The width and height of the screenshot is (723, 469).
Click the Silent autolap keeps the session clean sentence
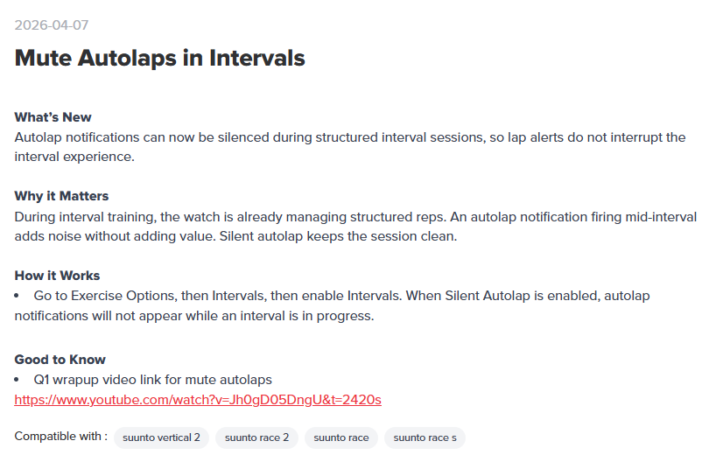(338, 236)
